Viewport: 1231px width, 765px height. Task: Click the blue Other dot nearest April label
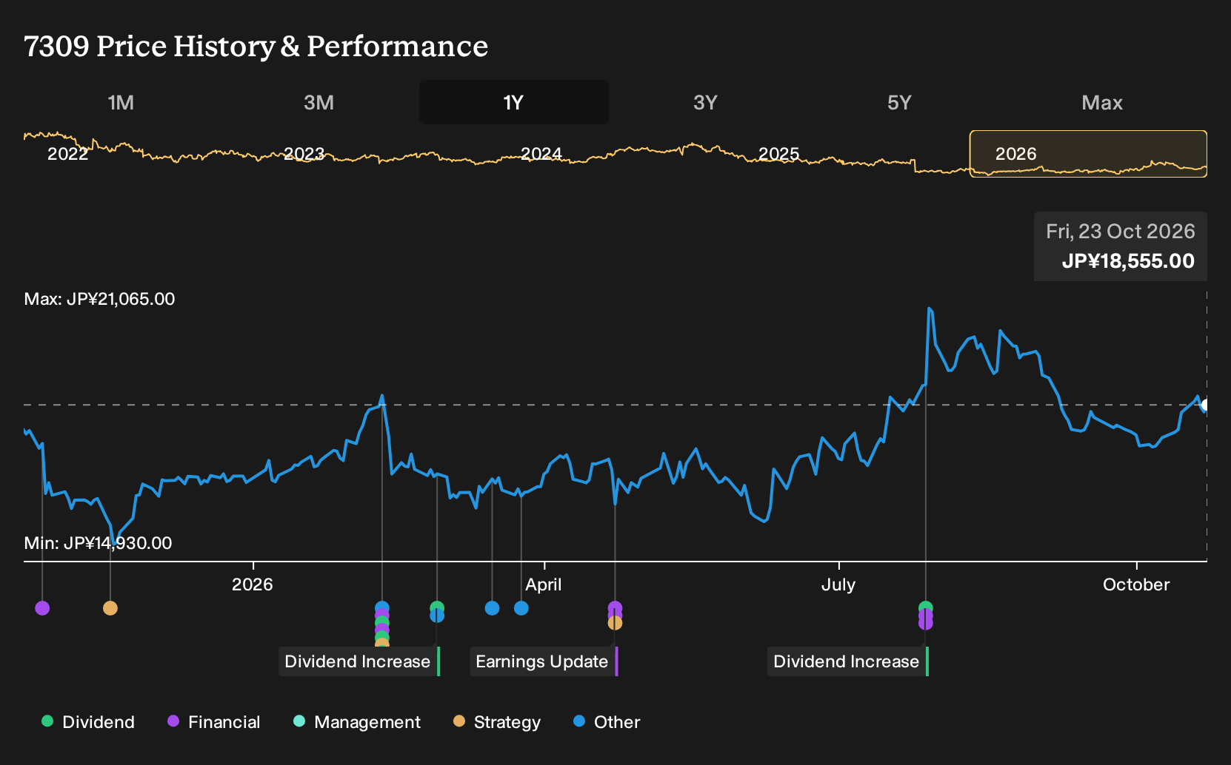521,608
